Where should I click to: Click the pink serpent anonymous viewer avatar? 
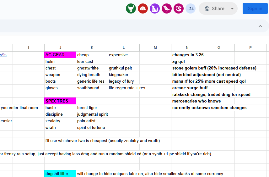pos(179,8)
